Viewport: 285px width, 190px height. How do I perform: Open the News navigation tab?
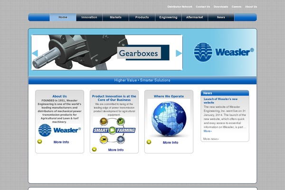(x=221, y=17)
